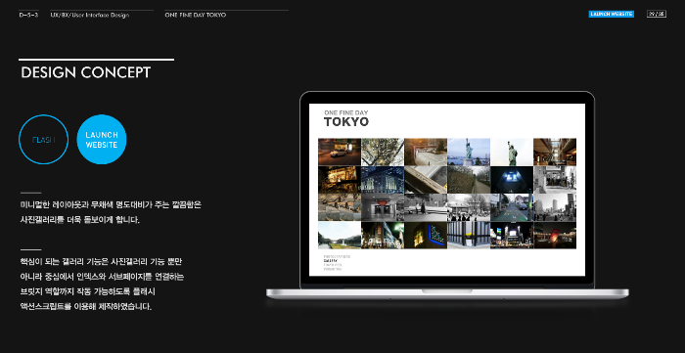Select the top item in the site menu
This screenshot has width=685, height=353.
[337, 256]
